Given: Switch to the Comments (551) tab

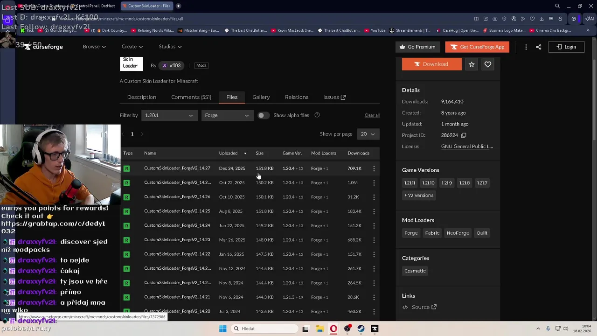Looking at the screenshot, I should click(x=191, y=97).
